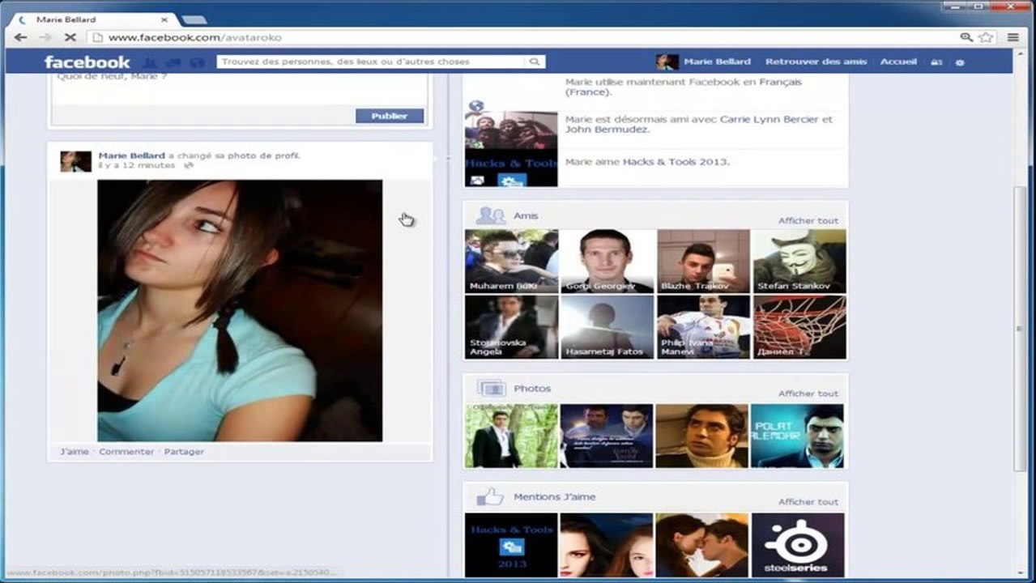Viewport: 1036px width, 583px height.
Task: Bookmark this page with the star icon
Action: (x=986, y=37)
